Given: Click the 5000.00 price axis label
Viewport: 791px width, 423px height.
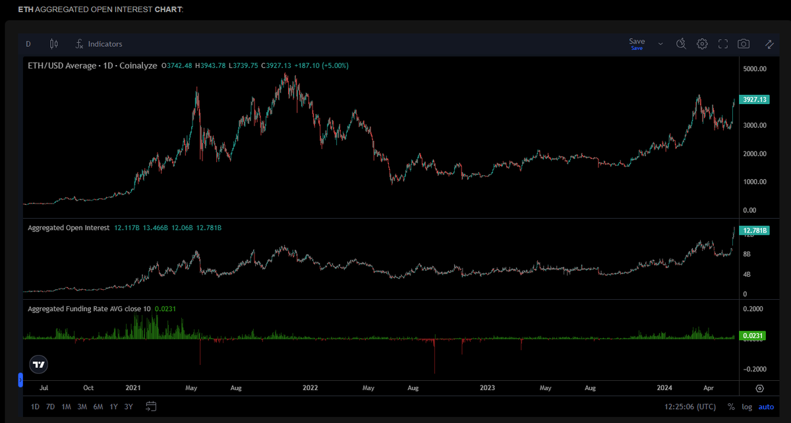Looking at the screenshot, I should 754,69.
